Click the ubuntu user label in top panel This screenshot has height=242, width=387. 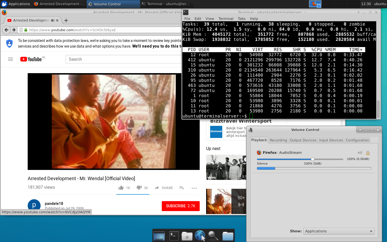pos(380,4)
